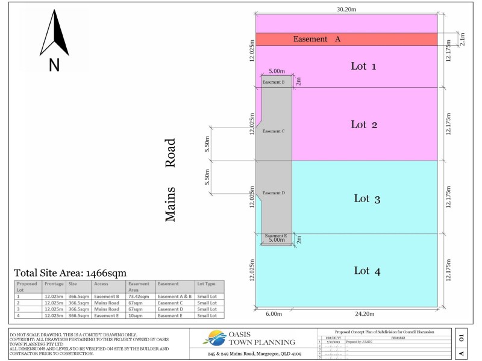482x361 pixels.
Task: Click the 6.00m bottom dimension label
Action: (274, 313)
